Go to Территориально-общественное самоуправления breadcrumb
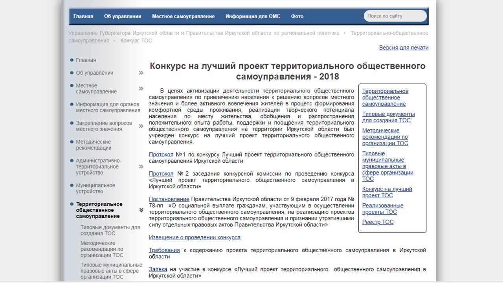Viewport: 503px width, 283px height. coord(248,37)
